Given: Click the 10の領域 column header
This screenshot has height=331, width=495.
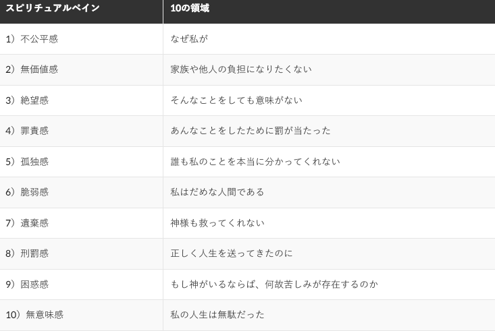Looking at the screenshot, I should 190,8.
